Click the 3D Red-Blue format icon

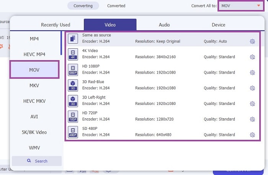[x=73, y=85]
